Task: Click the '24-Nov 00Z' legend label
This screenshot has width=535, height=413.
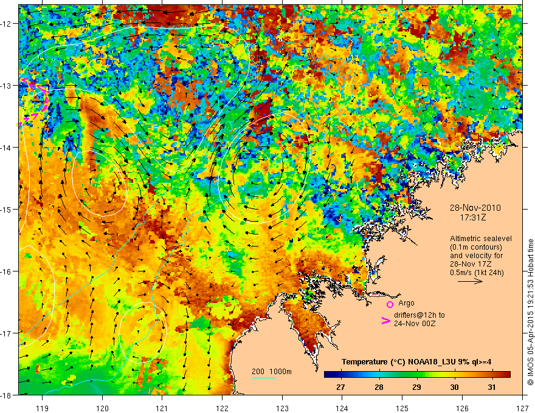Action: (x=415, y=323)
